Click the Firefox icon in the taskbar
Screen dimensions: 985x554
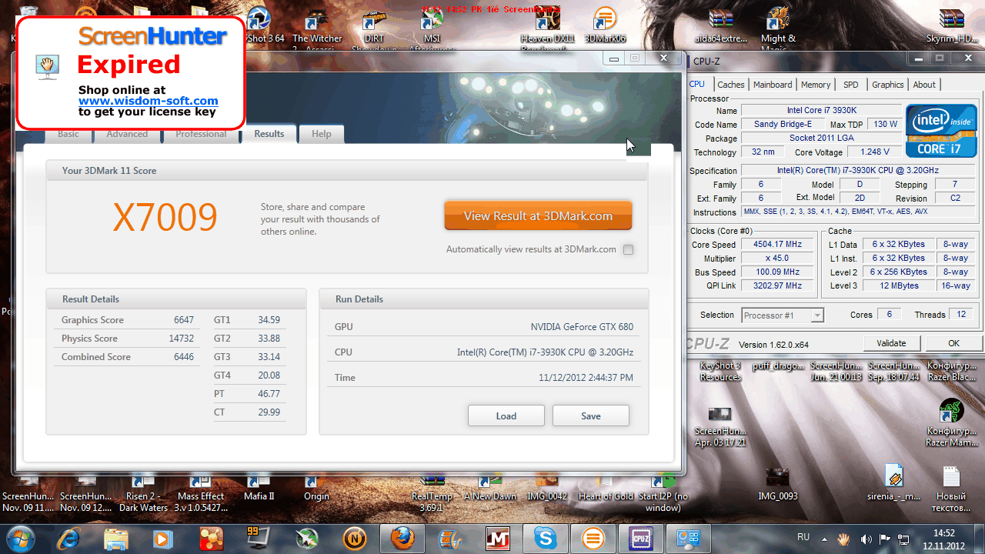pos(402,538)
